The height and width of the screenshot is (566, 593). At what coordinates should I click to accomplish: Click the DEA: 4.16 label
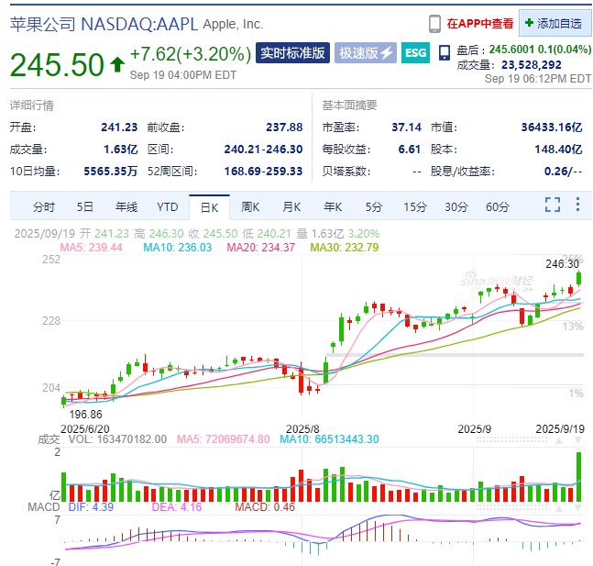(177, 507)
